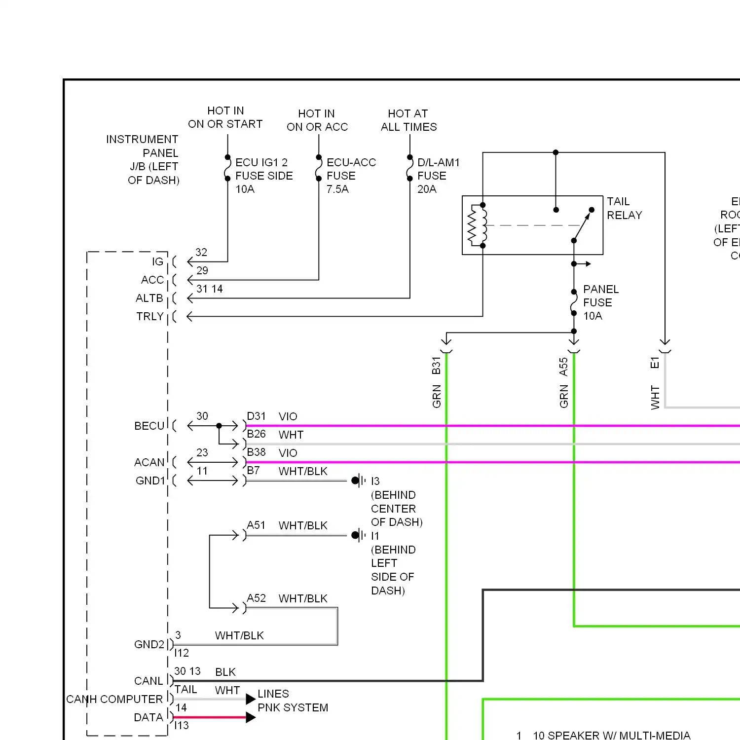Click pin number 11 at GND1
This screenshot has width=740, height=740.
click(202, 471)
